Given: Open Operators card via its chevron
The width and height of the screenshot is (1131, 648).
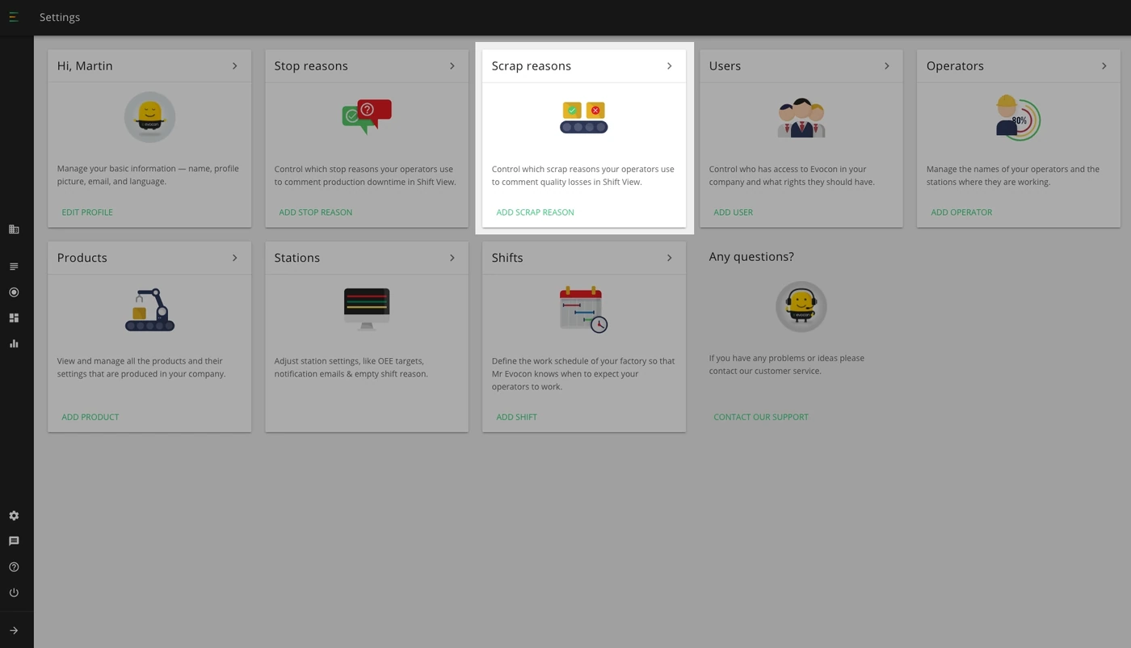Looking at the screenshot, I should click(x=1104, y=66).
